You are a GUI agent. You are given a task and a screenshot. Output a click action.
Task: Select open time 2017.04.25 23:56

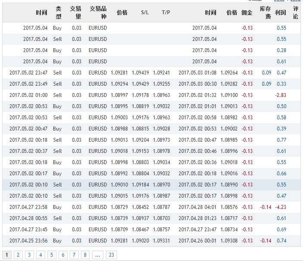coord(28,241)
